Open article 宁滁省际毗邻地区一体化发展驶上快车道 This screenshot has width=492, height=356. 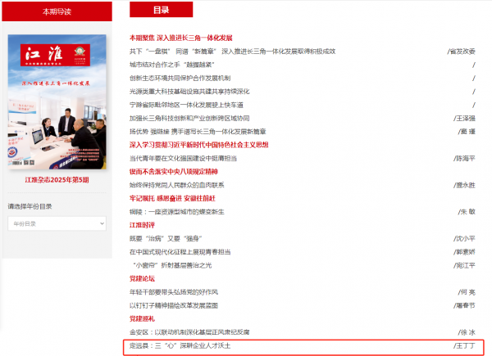coord(185,105)
